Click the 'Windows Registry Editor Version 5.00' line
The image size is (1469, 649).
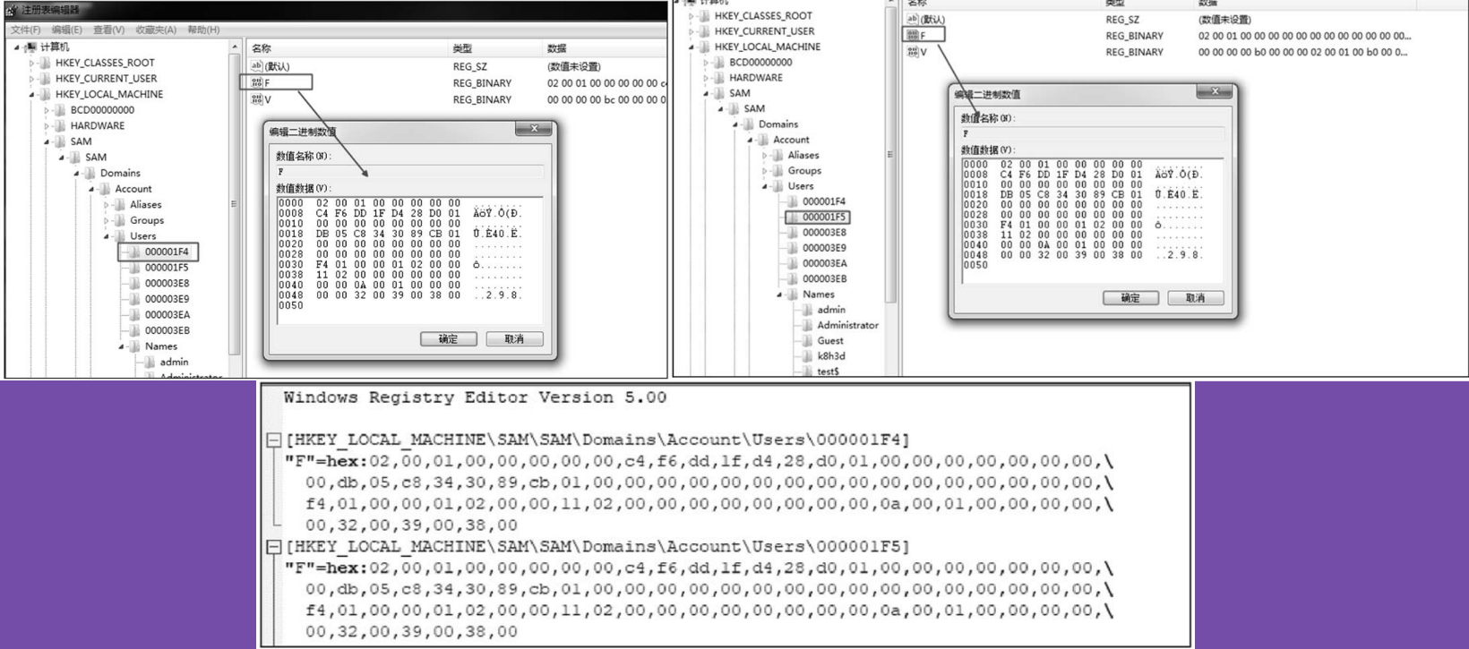[x=475, y=397]
